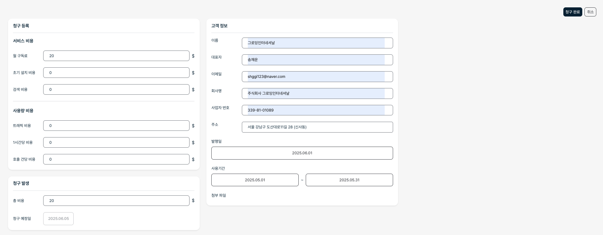
Task: Click the 트래픽 비용 input
Action: pos(116,126)
